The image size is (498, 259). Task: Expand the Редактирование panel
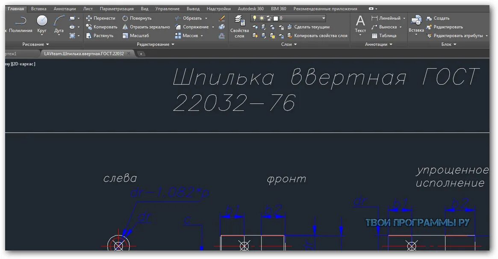click(156, 44)
